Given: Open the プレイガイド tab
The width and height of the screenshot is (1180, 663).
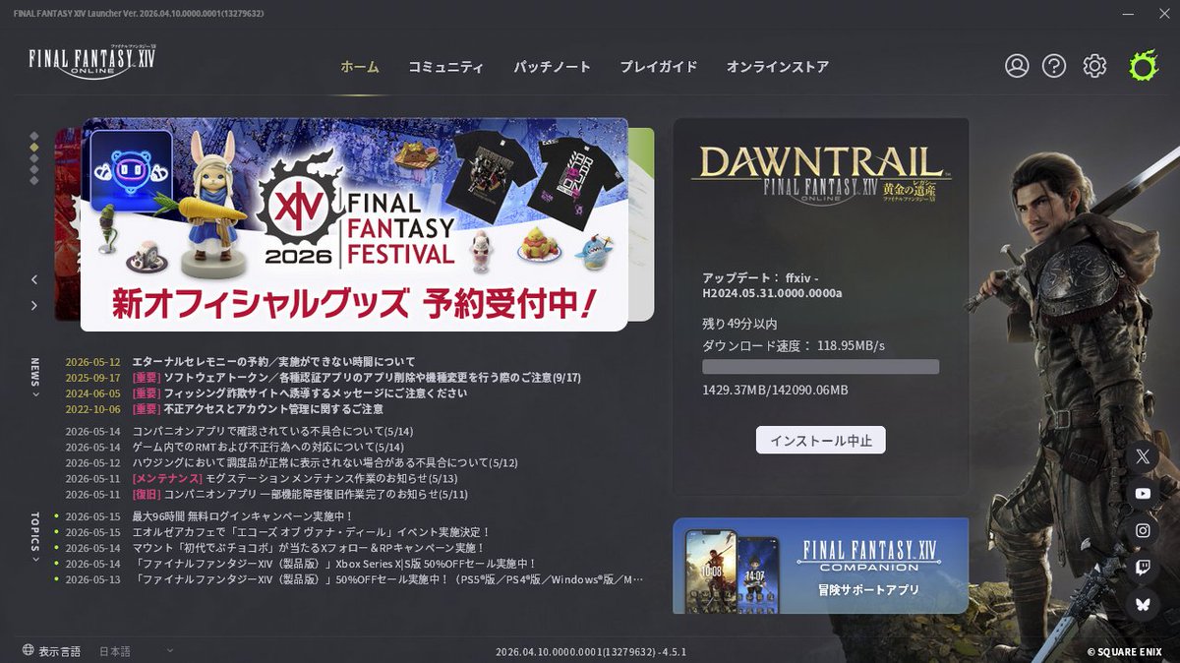Looking at the screenshot, I should [x=658, y=67].
